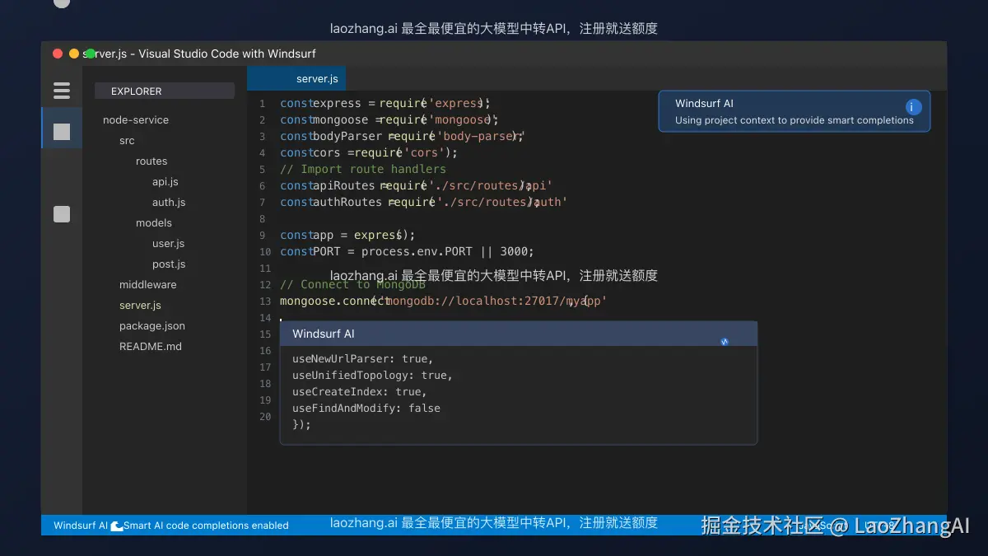Viewport: 988px width, 556px height.
Task: Click the useFindAndModify: false suggestion line
Action: 366,408
